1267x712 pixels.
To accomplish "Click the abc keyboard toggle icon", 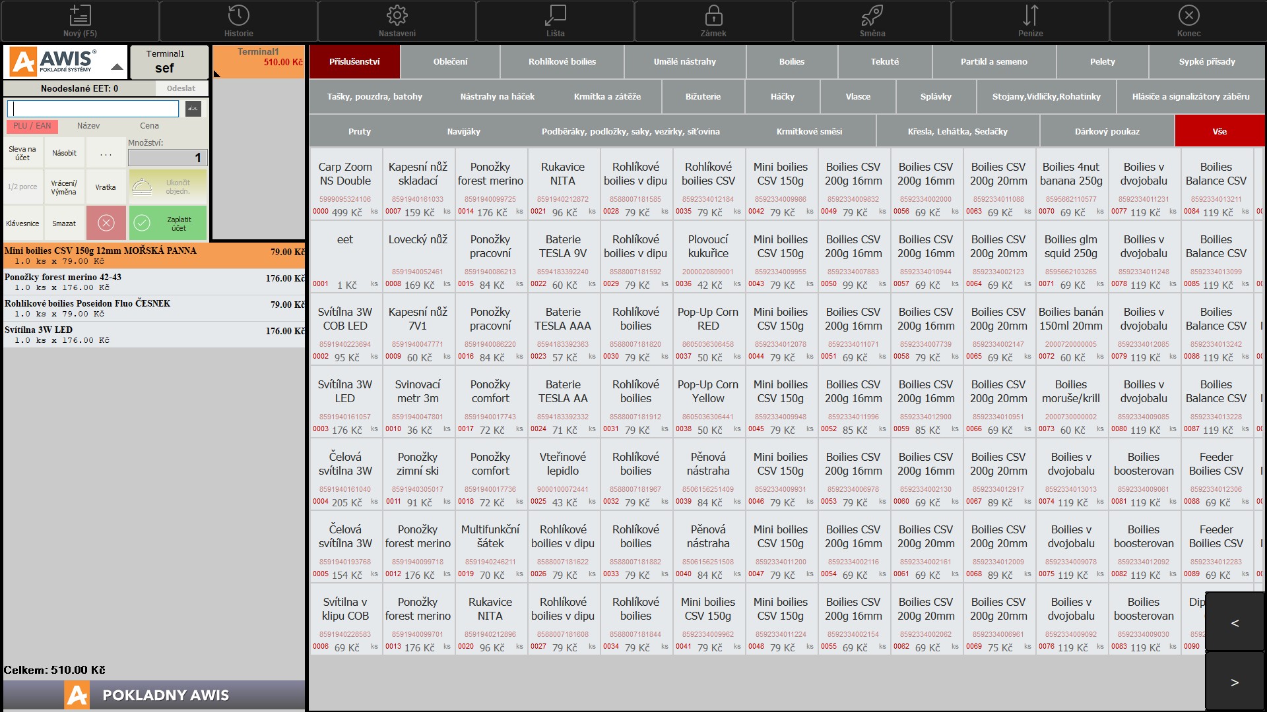I will point(193,109).
